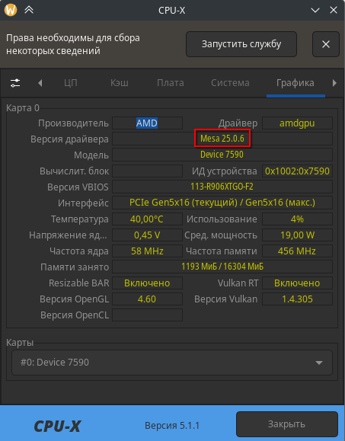Click the Памяти занято label
345x441 pixels.
point(75,267)
